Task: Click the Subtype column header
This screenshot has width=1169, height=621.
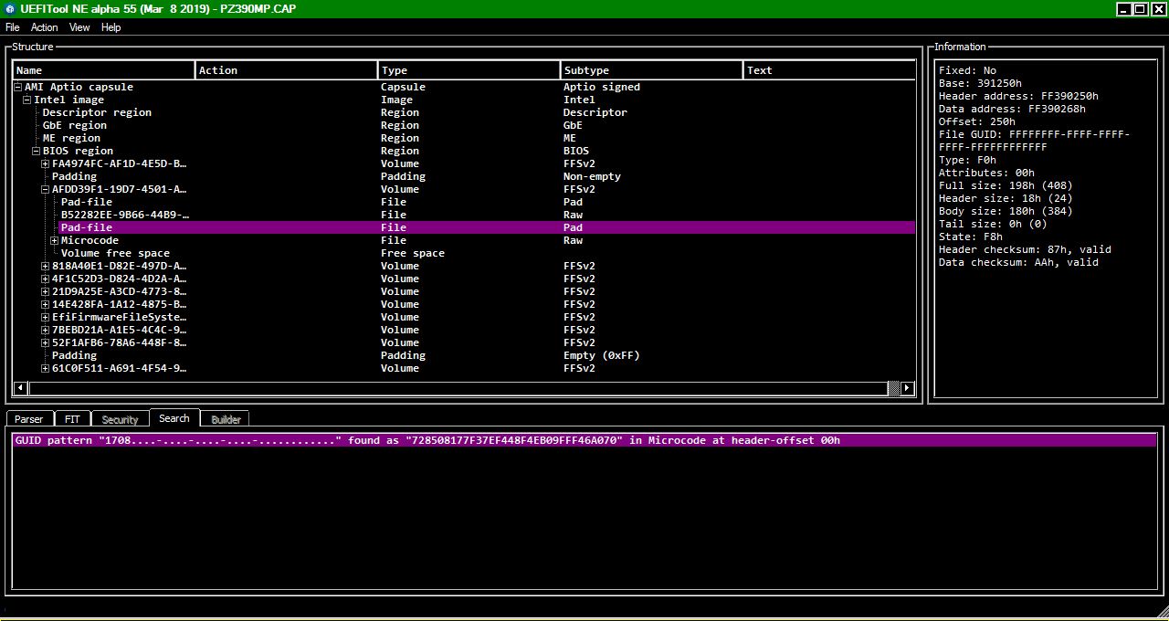Action: tap(652, 70)
